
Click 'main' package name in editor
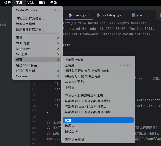(66, 45)
